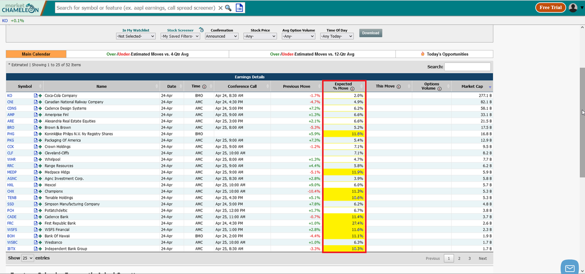Open the blue document icon beside search
Screen dimensions: 585x274
point(239,8)
